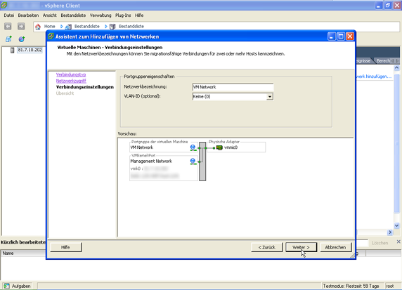Click Management Network label in preview

point(151,161)
